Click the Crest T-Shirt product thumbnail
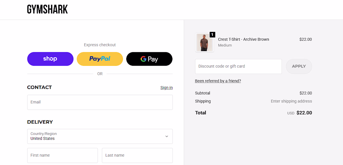 tap(204, 43)
